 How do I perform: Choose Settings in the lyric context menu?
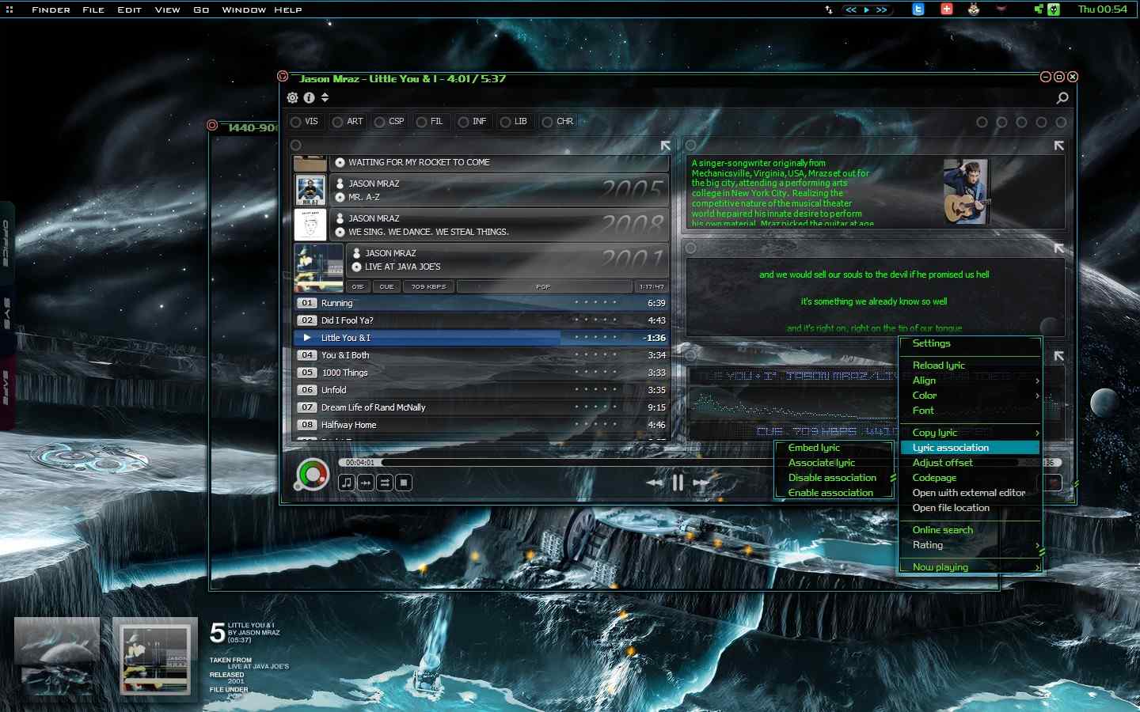point(971,343)
